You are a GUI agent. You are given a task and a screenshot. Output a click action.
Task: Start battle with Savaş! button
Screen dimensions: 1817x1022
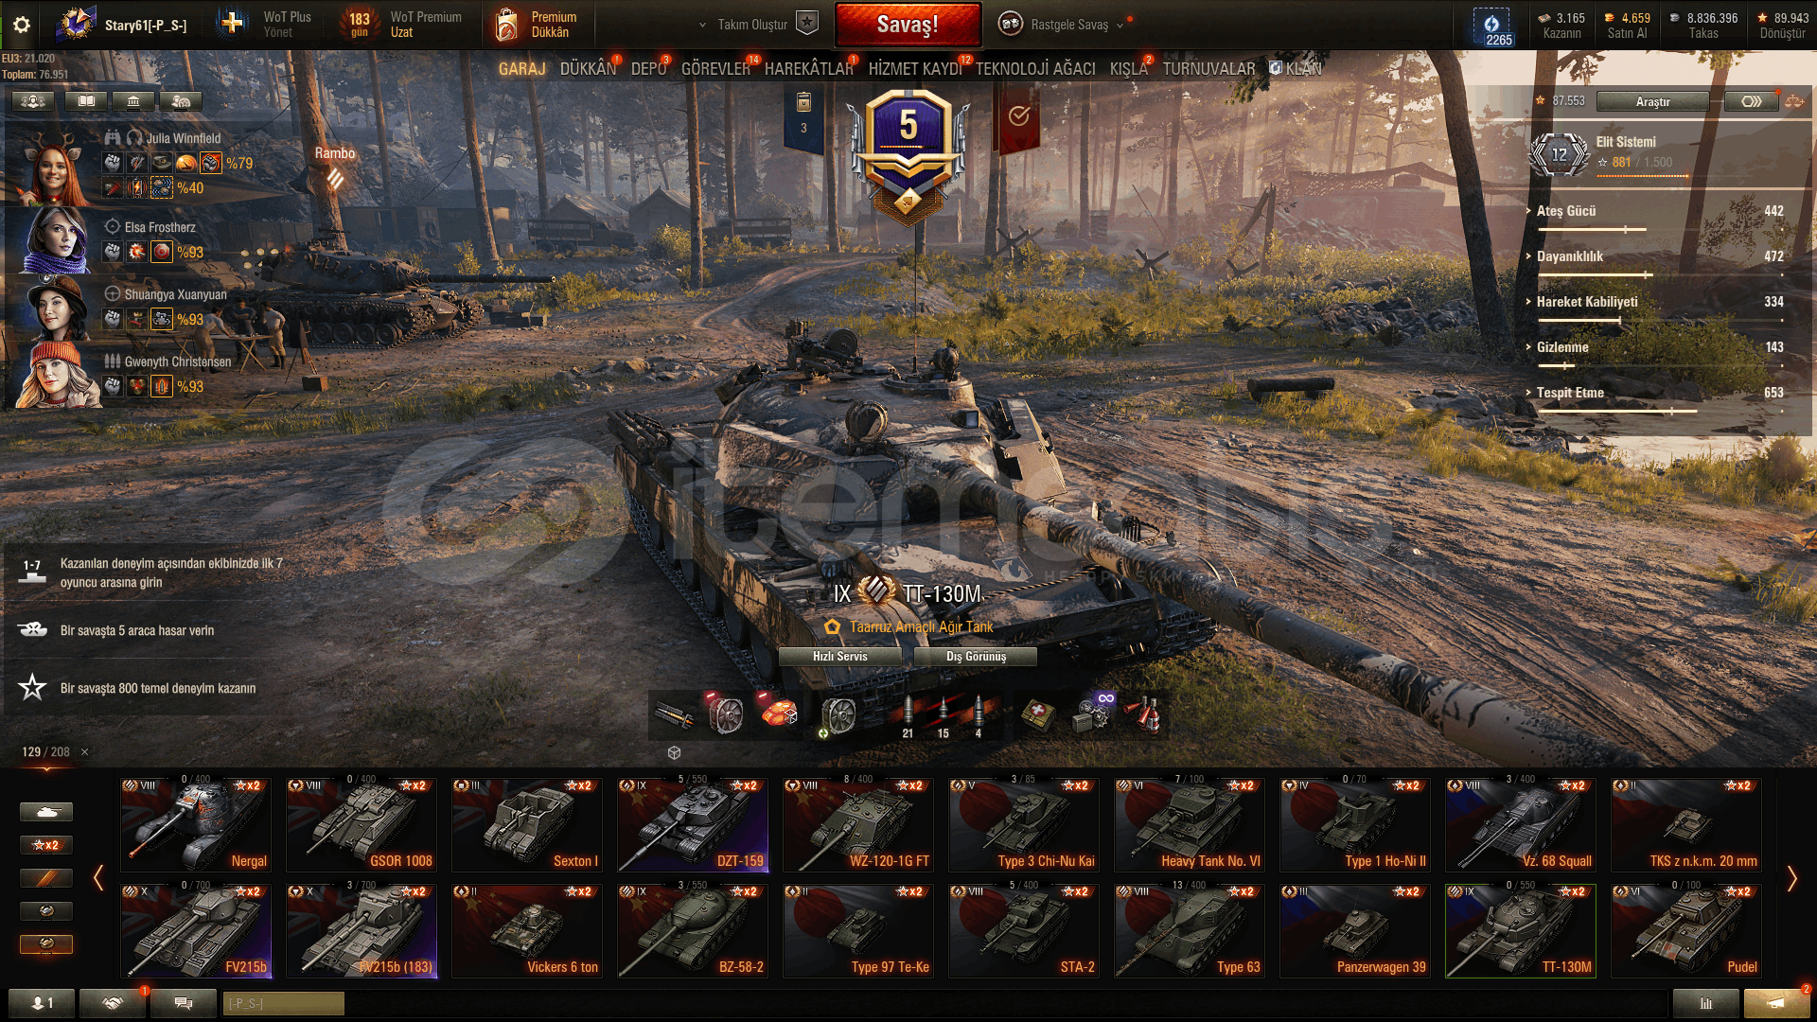click(x=908, y=25)
